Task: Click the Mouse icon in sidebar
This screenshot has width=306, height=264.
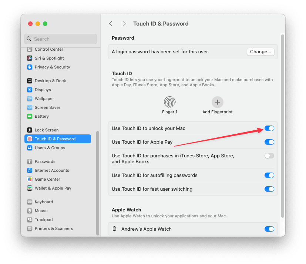Action: 30,211
